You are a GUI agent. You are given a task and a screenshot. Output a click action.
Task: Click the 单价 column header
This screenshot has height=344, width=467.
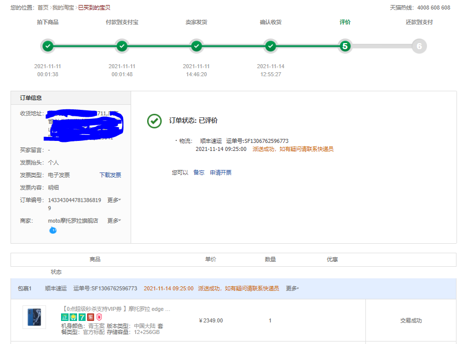211,259
